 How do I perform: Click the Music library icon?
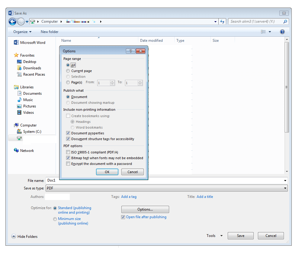19,100
